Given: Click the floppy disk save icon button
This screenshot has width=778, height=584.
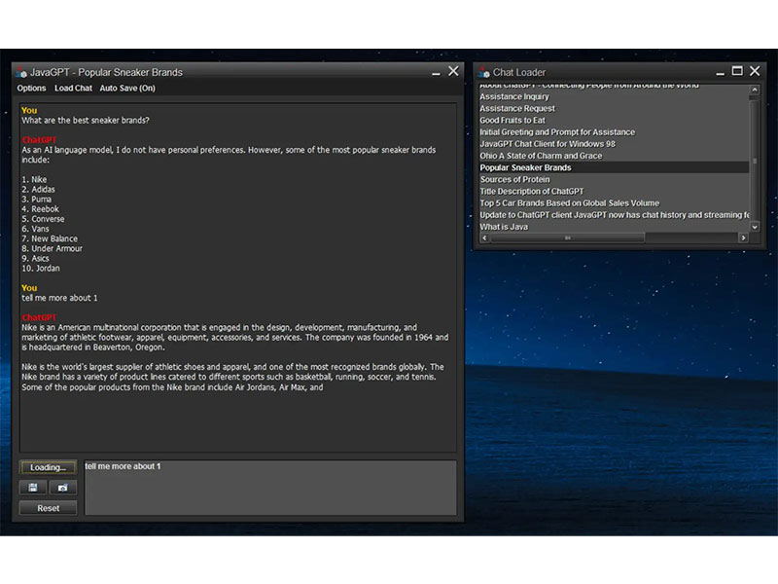Looking at the screenshot, I should [x=33, y=488].
